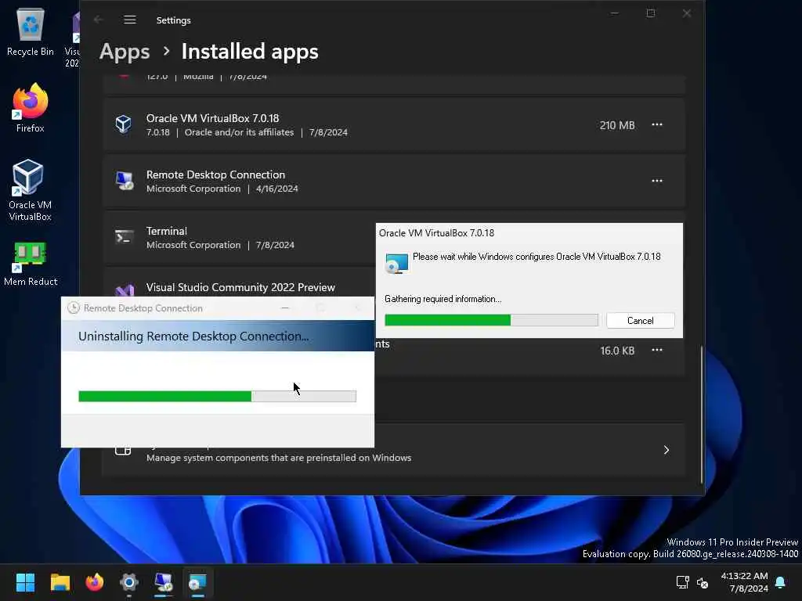Viewport: 802px width, 601px height.
Task: Open more options for Oracle VM VirtualBox
Action: 657,124
